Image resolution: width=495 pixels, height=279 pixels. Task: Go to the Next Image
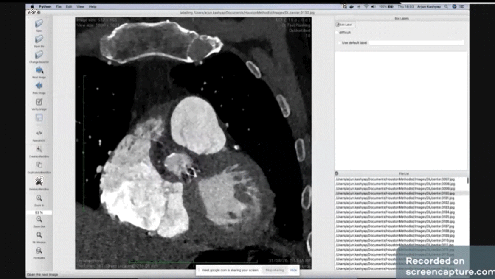pos(39,70)
